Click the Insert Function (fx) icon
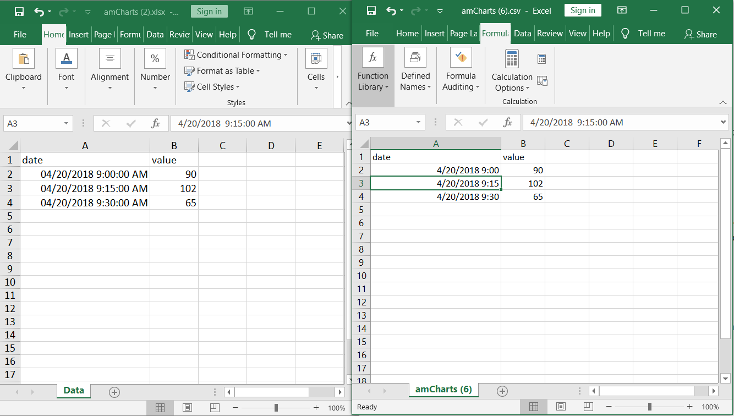 click(x=373, y=57)
